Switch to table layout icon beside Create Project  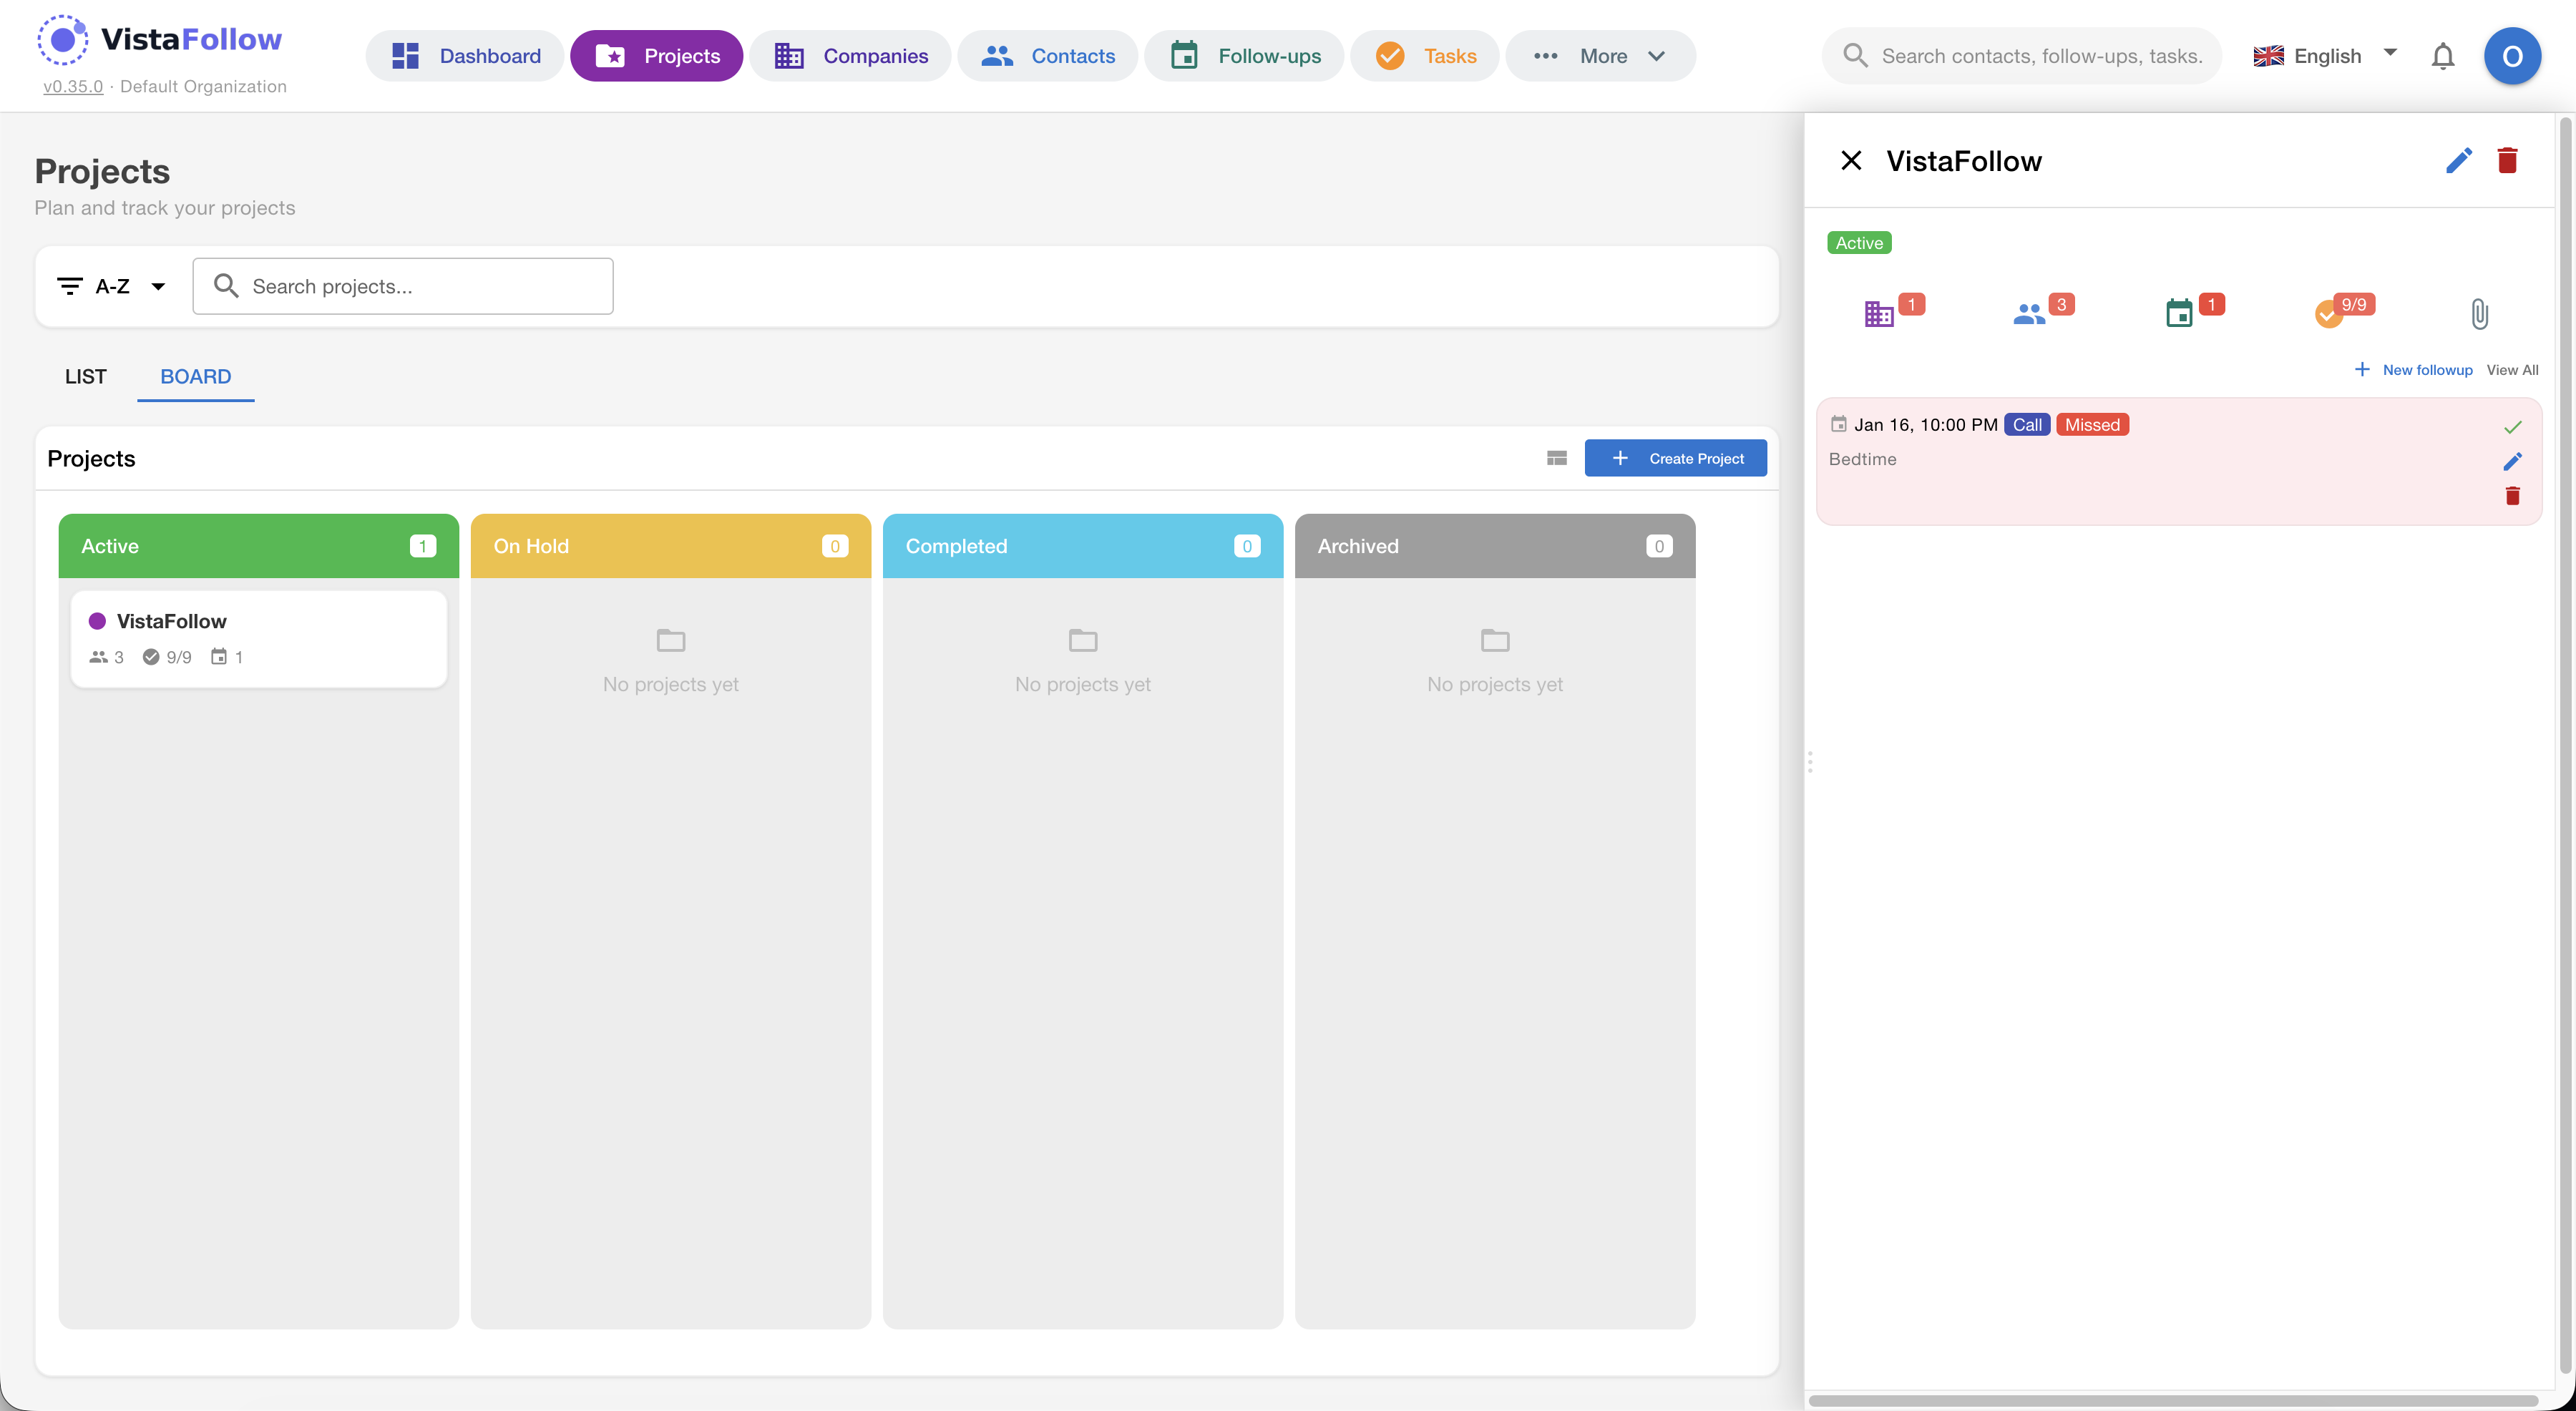(1556, 457)
